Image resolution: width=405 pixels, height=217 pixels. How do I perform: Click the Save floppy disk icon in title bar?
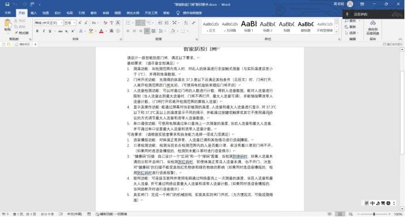pyautogui.click(x=7, y=4)
